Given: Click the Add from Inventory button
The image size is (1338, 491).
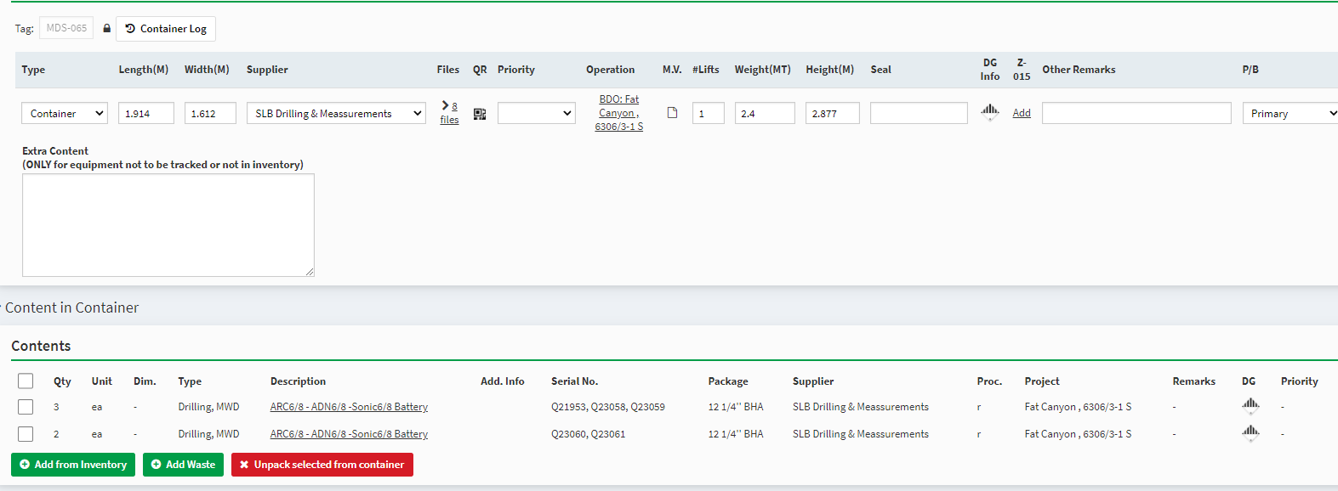Looking at the screenshot, I should (73, 465).
